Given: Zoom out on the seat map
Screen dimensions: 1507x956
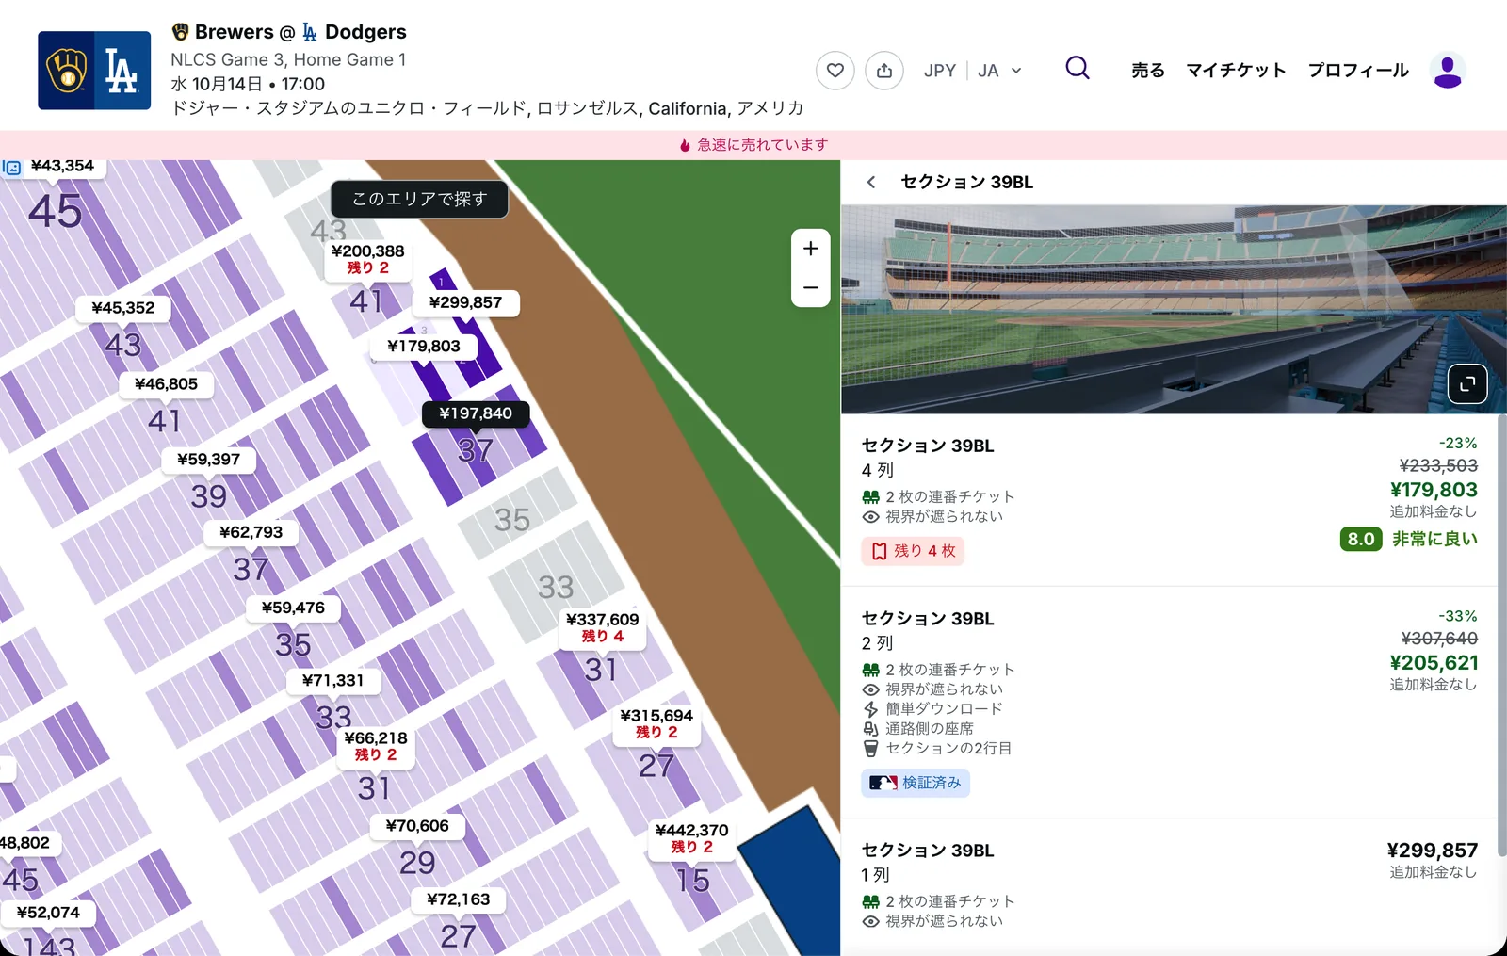Looking at the screenshot, I should click(x=810, y=287).
